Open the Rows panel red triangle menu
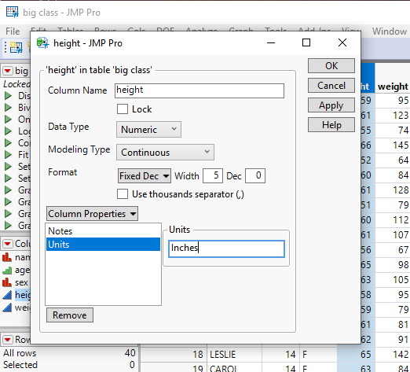 8,340
